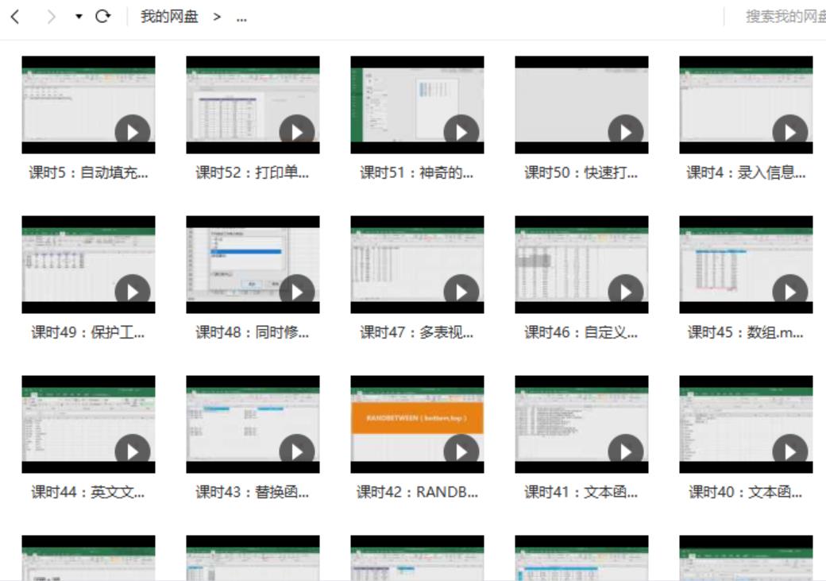Select RANDBETWEEN thumbnail of 课时42

click(x=417, y=424)
